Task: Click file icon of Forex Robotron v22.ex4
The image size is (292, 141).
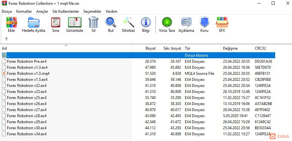Action: pyautogui.click(x=4, y=86)
